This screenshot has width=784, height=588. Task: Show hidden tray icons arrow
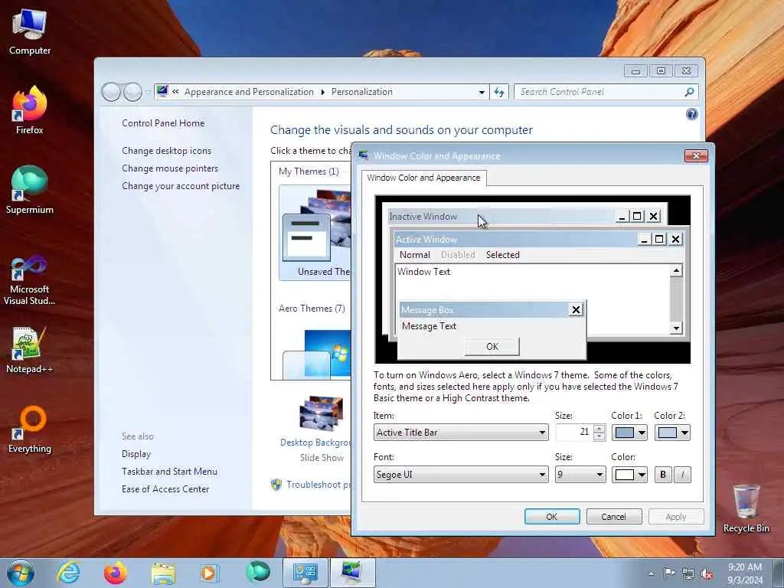pyautogui.click(x=651, y=574)
